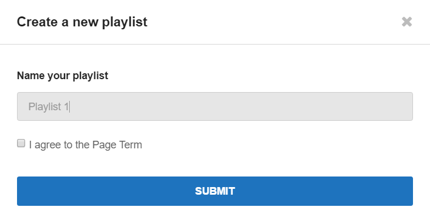Place cursor on 'Playlist 1' text in field
Viewport: 430px width, 224px height.
click(x=49, y=107)
